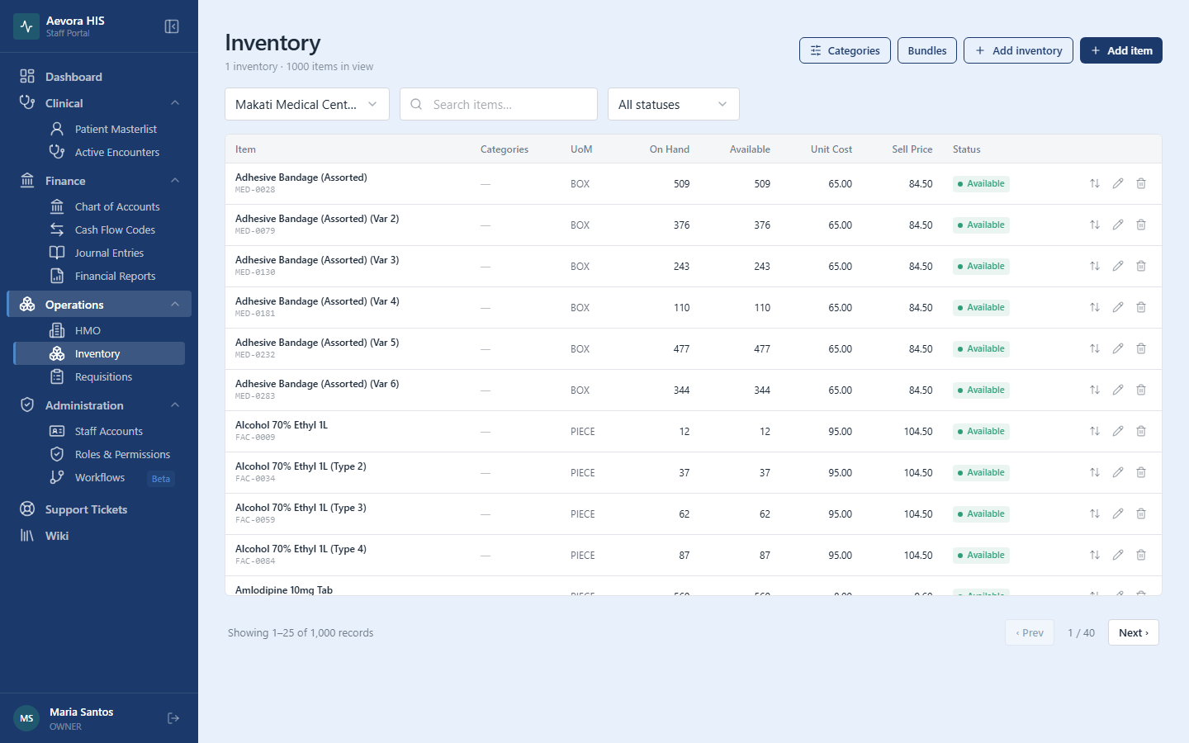Screen dimensions: 1189x743
Task: Adjust stock for Adhesive Bandage (Var 2)
Action: [x=1095, y=225]
